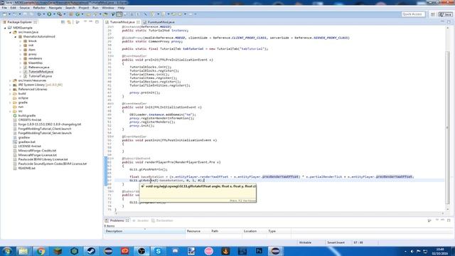Viewport: 455px width, 256px height.
Task: Open Photoshop from the taskbar
Action: tap(259, 251)
